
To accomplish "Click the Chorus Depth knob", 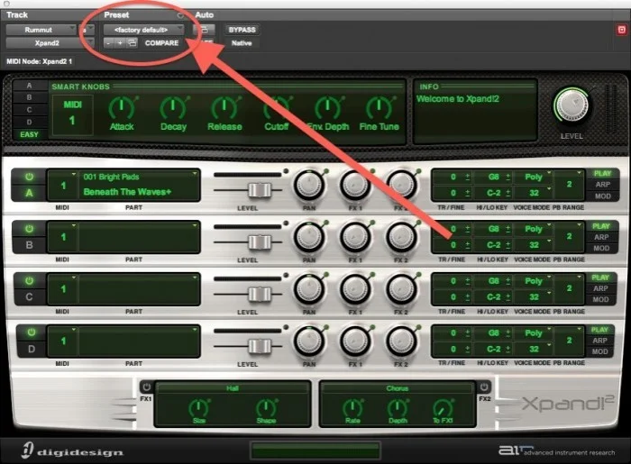I will click(x=398, y=408).
